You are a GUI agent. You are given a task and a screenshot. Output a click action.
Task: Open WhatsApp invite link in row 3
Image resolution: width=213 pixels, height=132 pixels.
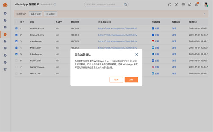[118, 41]
